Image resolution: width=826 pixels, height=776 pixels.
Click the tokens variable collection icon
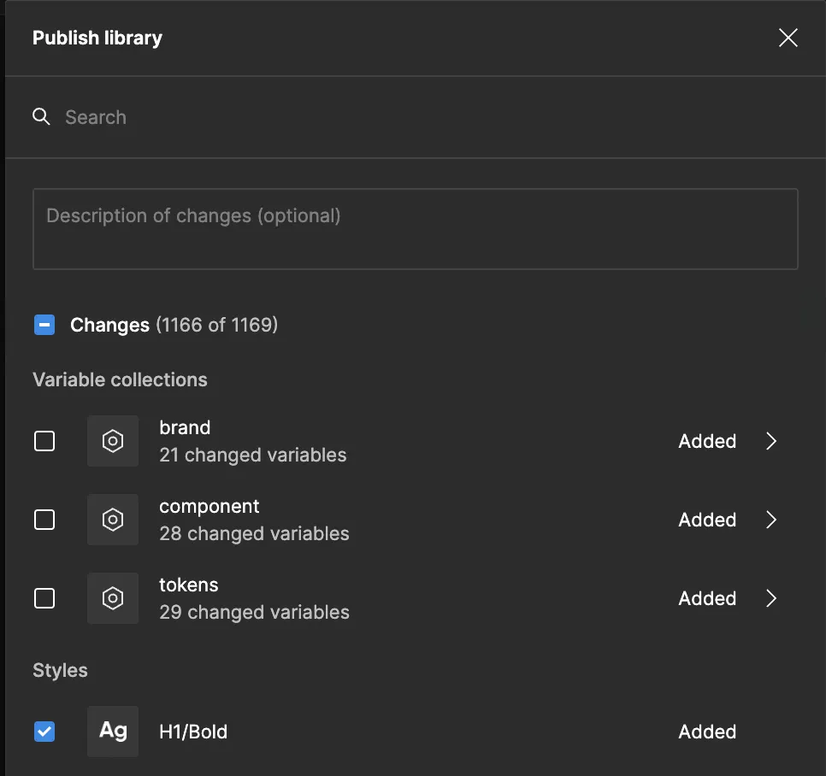tap(113, 598)
